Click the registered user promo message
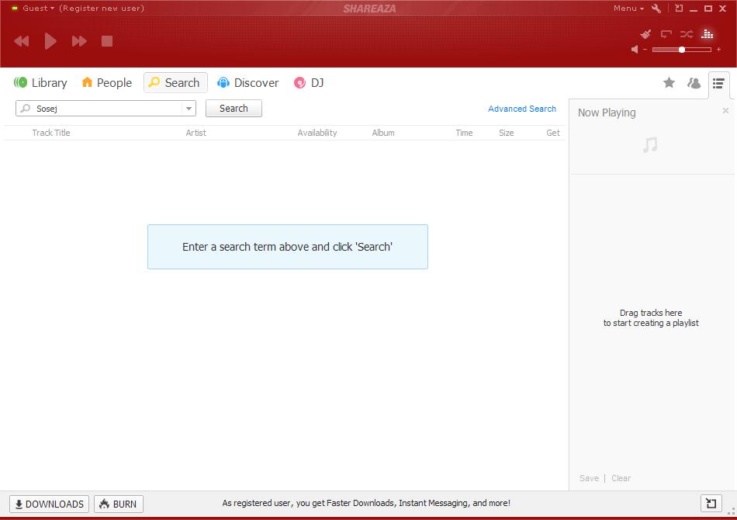This screenshot has height=520, width=737. click(366, 503)
